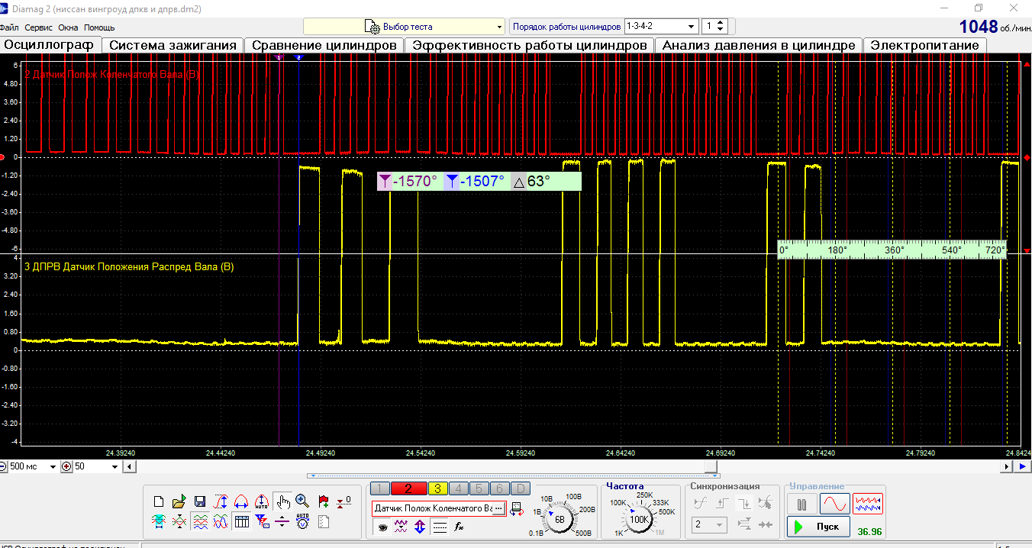Select channel 5 button
The height and width of the screenshot is (548, 1032).
coord(479,488)
